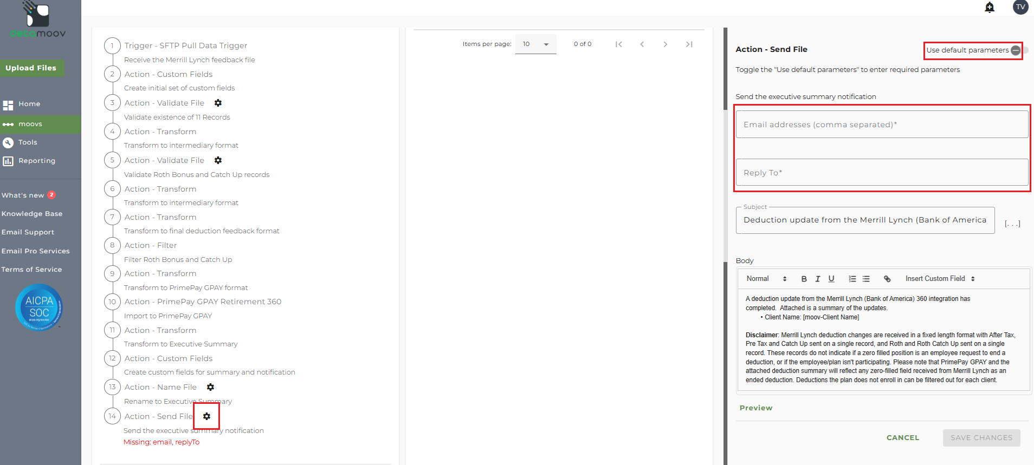Insert a link in body editor

tap(887, 279)
